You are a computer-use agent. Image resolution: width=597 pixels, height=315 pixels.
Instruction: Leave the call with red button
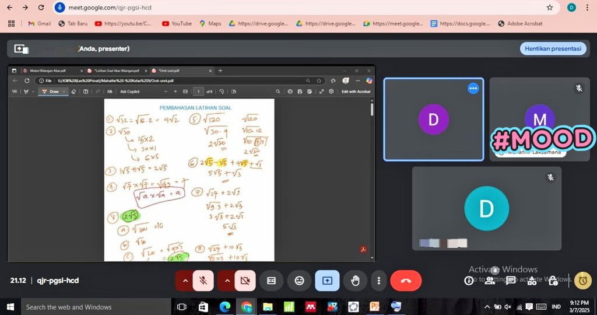[x=406, y=281]
